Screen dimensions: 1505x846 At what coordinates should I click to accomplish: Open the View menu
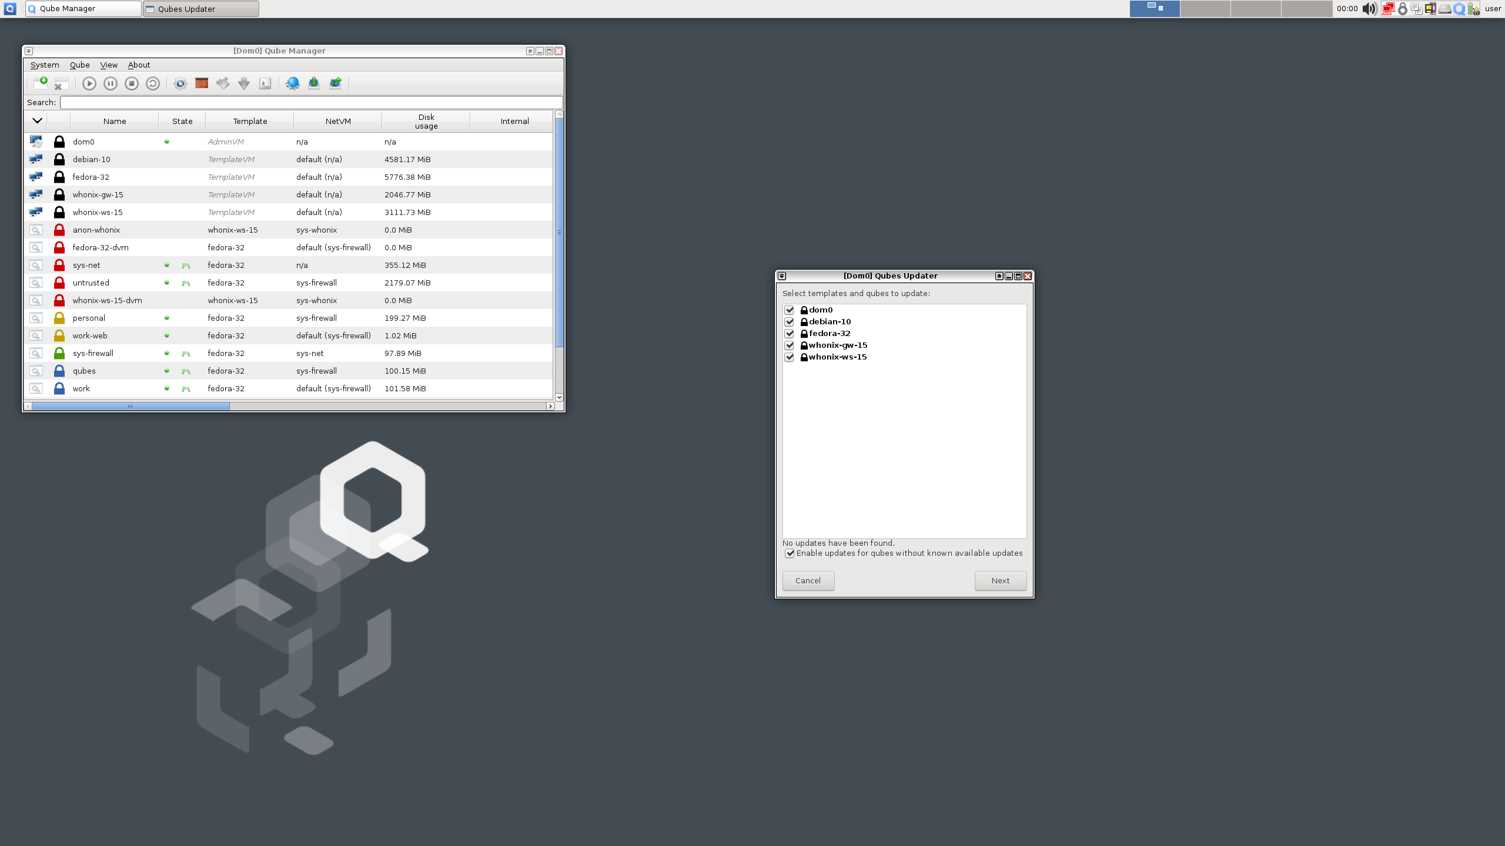[x=108, y=65]
